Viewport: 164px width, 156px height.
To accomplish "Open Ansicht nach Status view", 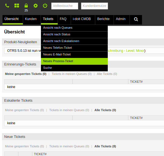I will point(74,35).
